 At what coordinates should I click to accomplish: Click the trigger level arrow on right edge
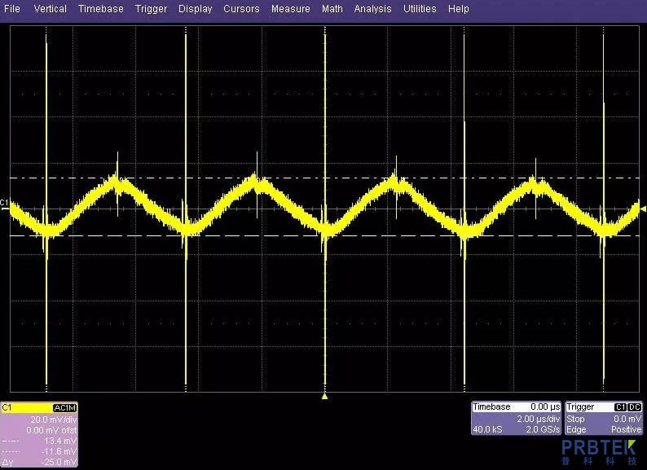[643, 209]
